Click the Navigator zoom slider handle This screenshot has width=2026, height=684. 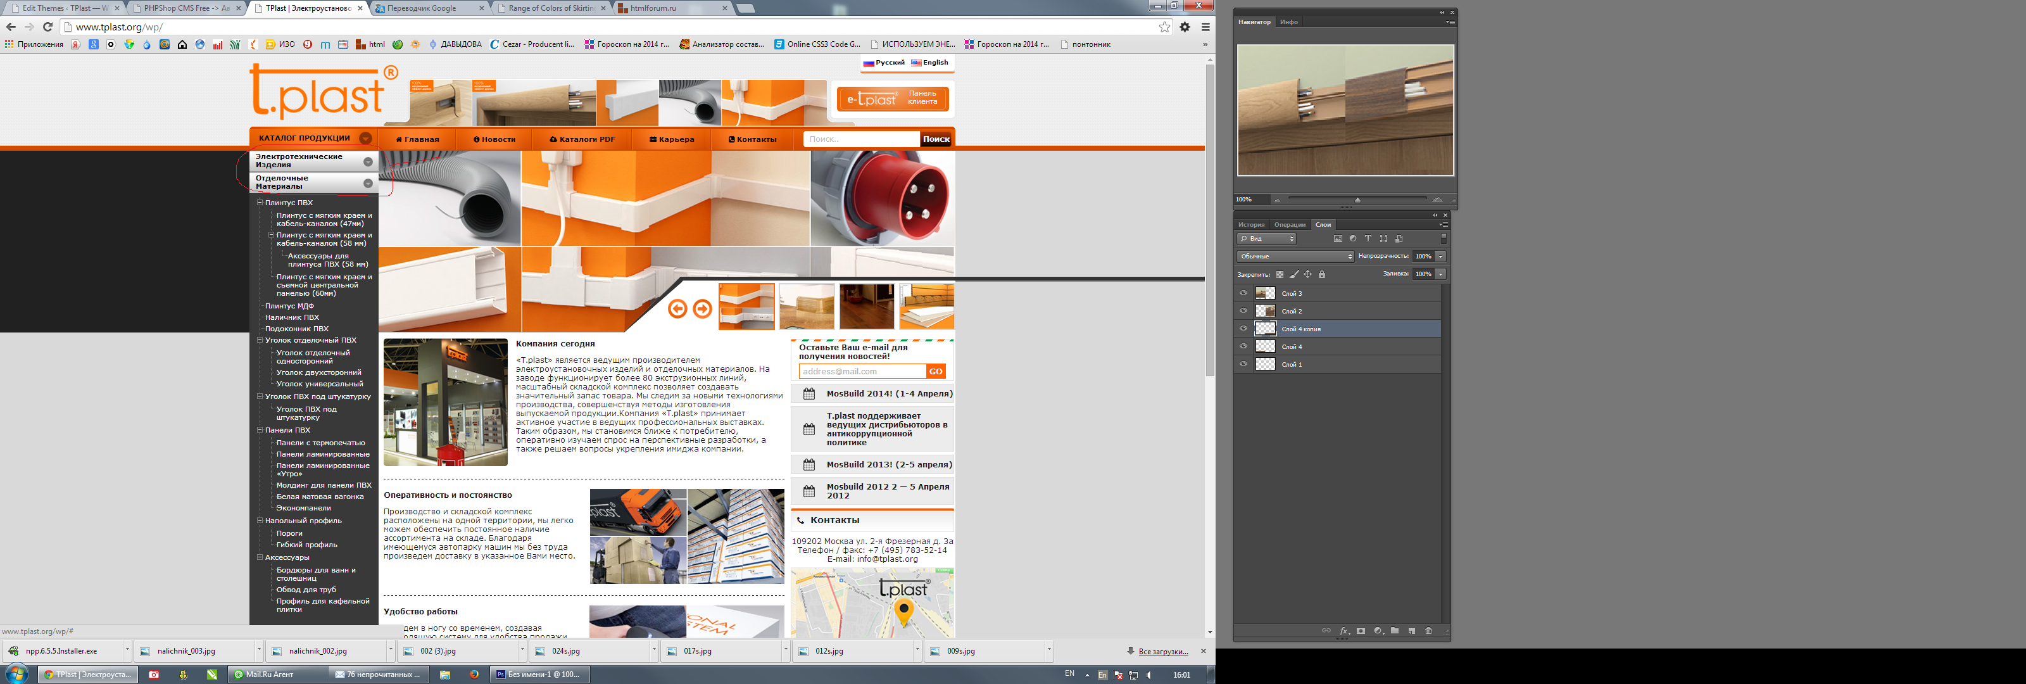pos(1357,200)
